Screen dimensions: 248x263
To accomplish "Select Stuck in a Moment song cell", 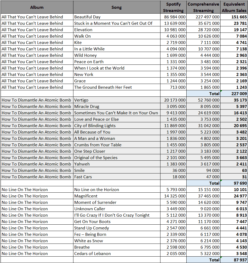I will click(x=117, y=23).
